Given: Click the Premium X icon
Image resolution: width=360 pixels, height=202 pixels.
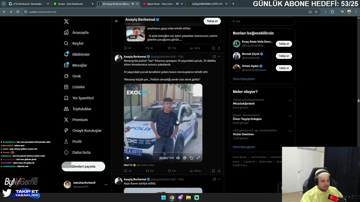Looking at the screenshot, I should pos(66,120).
